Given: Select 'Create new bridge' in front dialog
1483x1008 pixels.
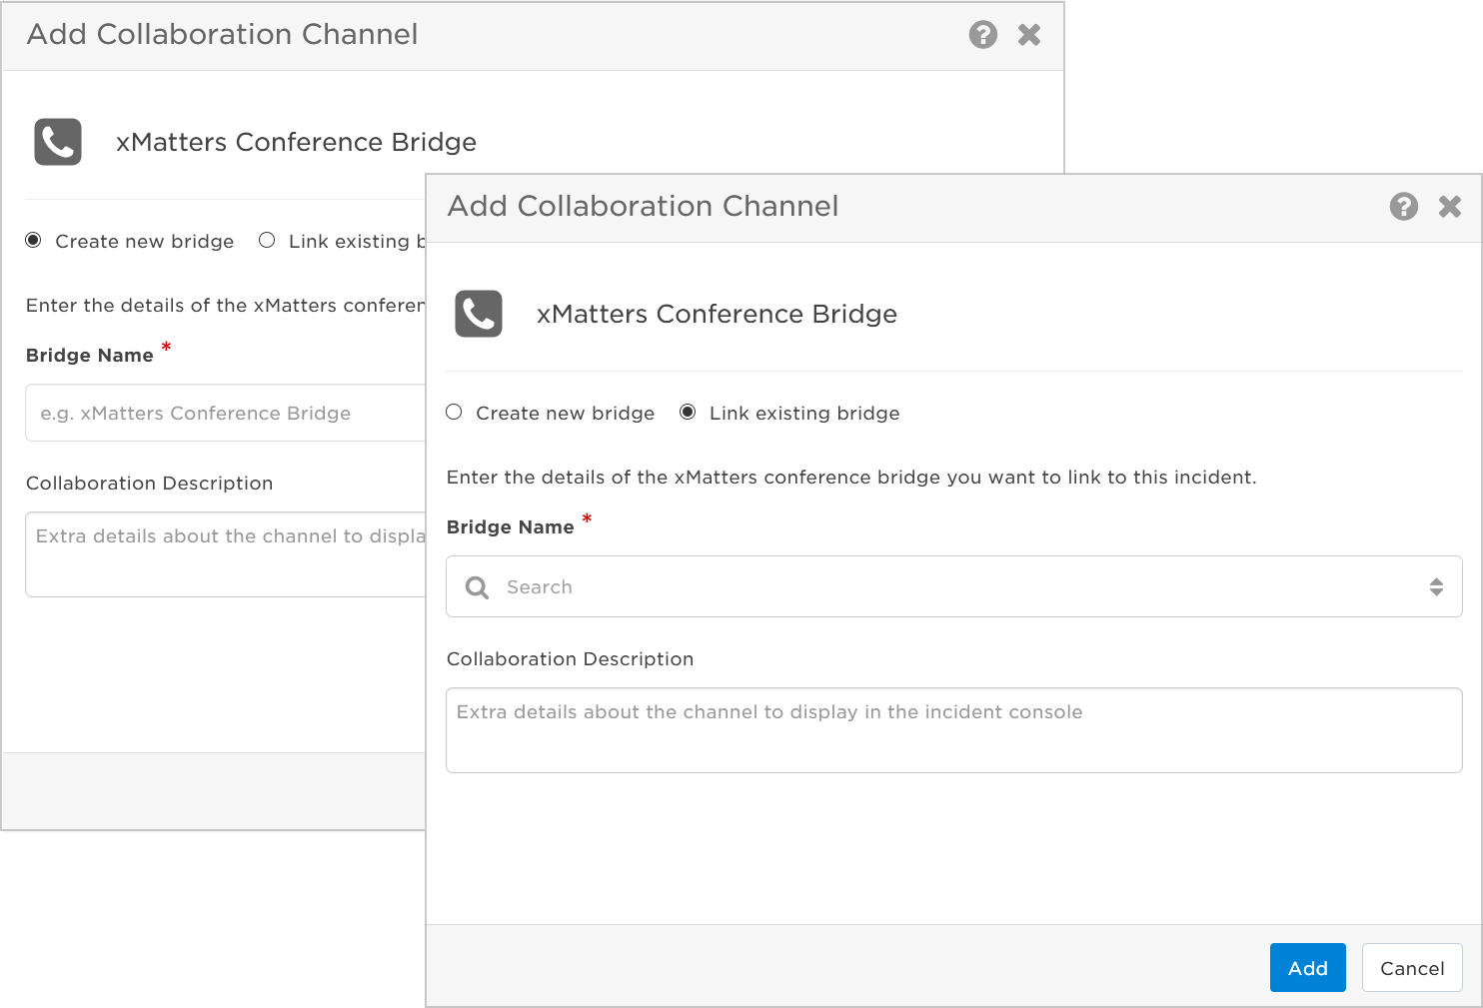Looking at the screenshot, I should (x=454, y=413).
